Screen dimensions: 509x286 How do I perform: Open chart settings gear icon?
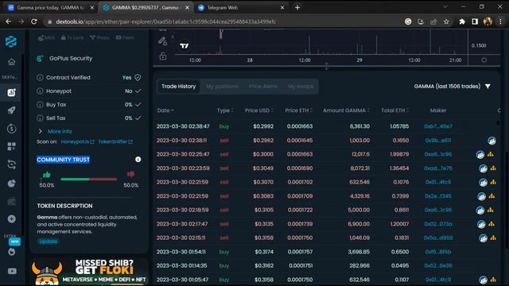click(x=484, y=60)
